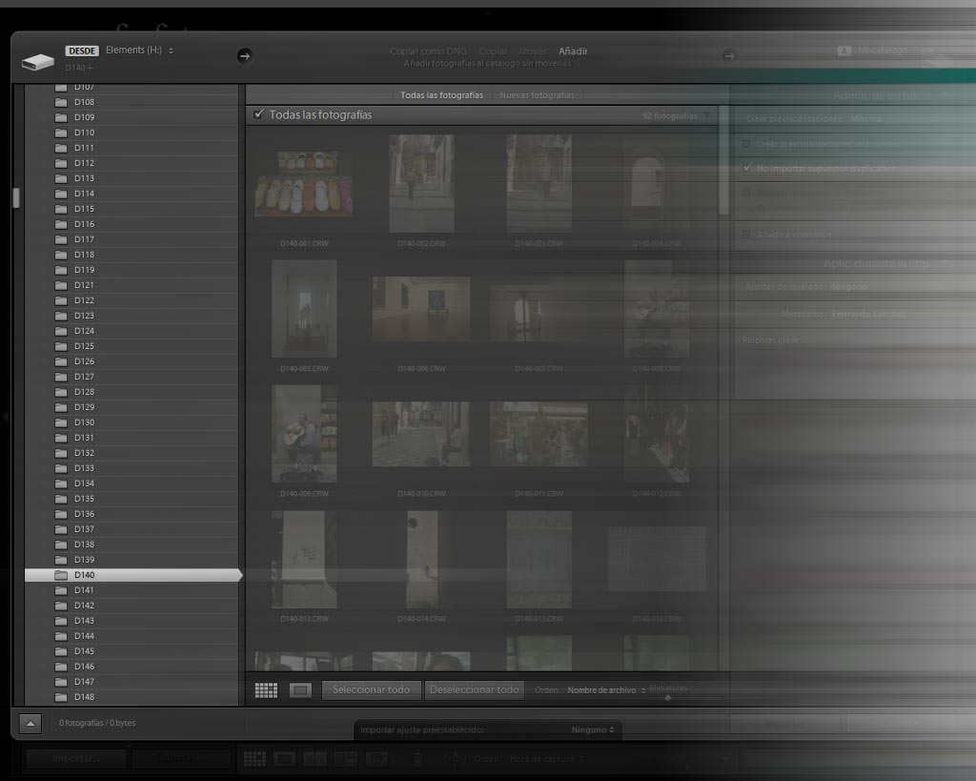
Task: Click folder icon for D133
Action: pyautogui.click(x=61, y=468)
